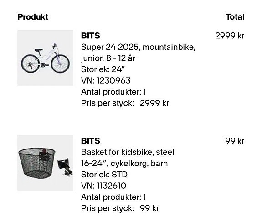Click the 99 kr total amount
The height and width of the screenshot is (218, 262).
[x=235, y=141]
